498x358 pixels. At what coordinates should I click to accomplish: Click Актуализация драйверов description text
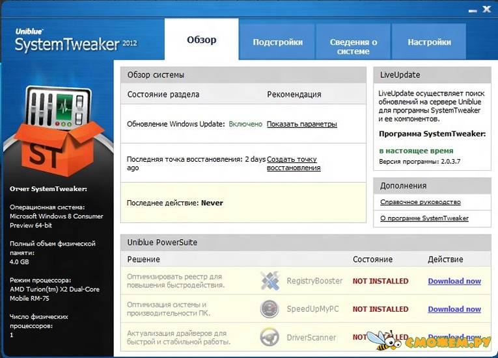[179, 337]
